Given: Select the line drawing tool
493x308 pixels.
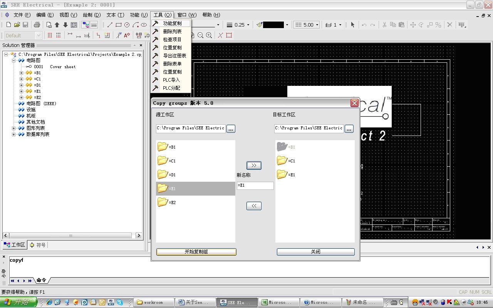Looking at the screenshot, I should coord(110,25).
